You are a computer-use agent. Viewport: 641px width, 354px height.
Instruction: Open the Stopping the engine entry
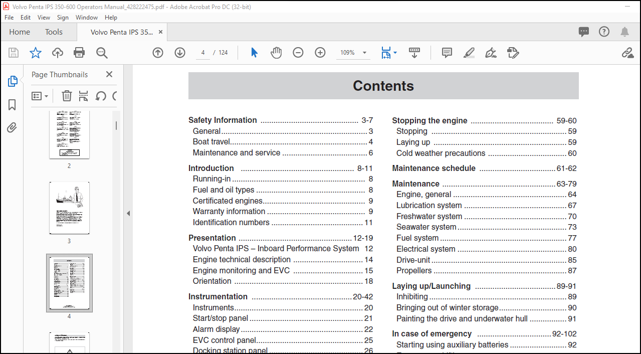pos(484,120)
